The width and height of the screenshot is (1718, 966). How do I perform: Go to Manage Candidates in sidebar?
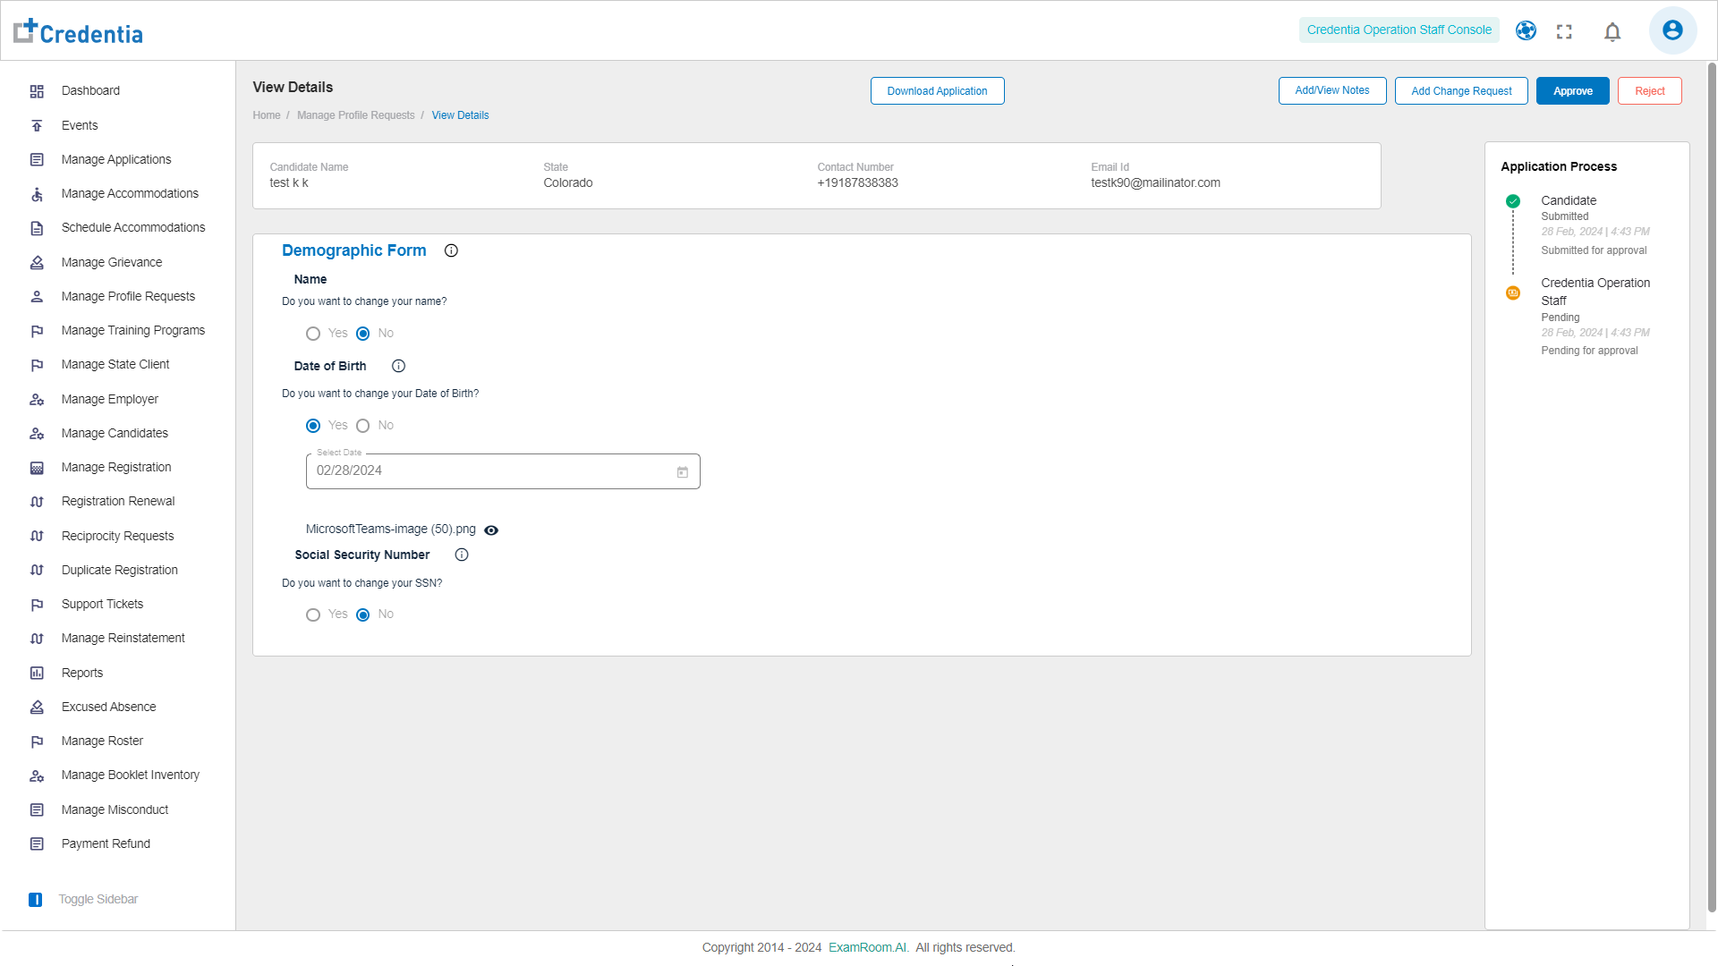pyautogui.click(x=115, y=434)
